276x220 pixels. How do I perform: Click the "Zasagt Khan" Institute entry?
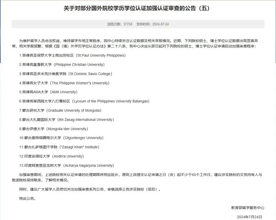[59, 147]
